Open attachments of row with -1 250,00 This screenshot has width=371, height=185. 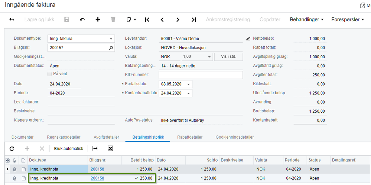(x=14, y=178)
